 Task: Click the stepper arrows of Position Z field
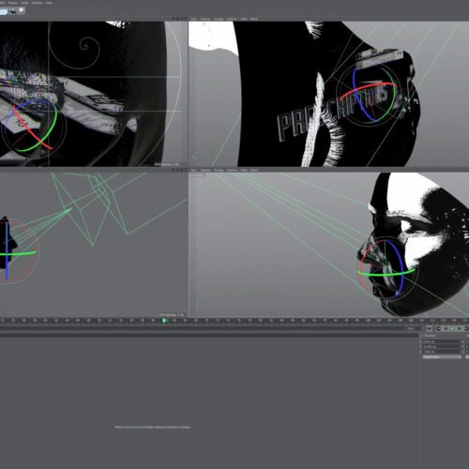461,352
